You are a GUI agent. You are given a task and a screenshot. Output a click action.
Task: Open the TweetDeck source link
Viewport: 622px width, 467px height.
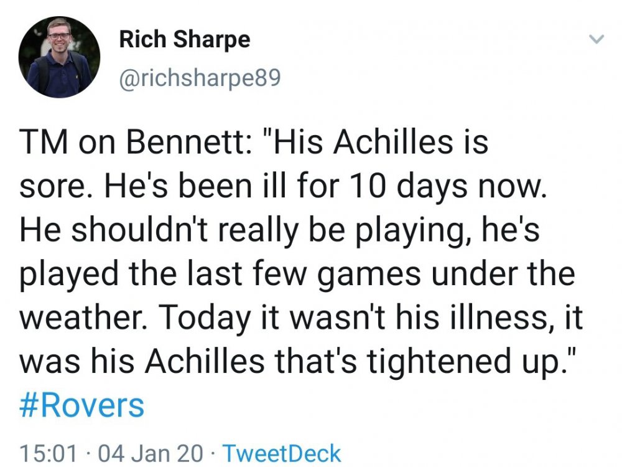point(281,453)
